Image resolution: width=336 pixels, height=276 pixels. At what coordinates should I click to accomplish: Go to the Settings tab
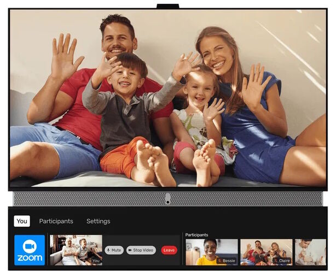[98, 221]
